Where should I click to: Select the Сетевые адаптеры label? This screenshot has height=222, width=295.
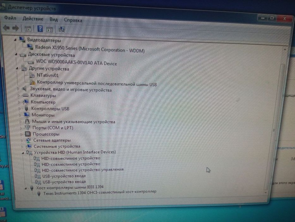pos(52,140)
